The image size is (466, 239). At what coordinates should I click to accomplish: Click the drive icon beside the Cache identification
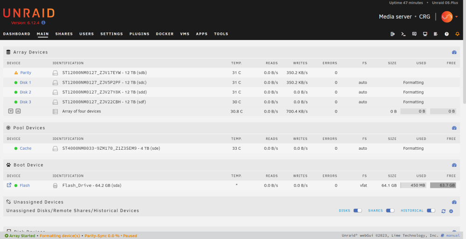pos(55,148)
